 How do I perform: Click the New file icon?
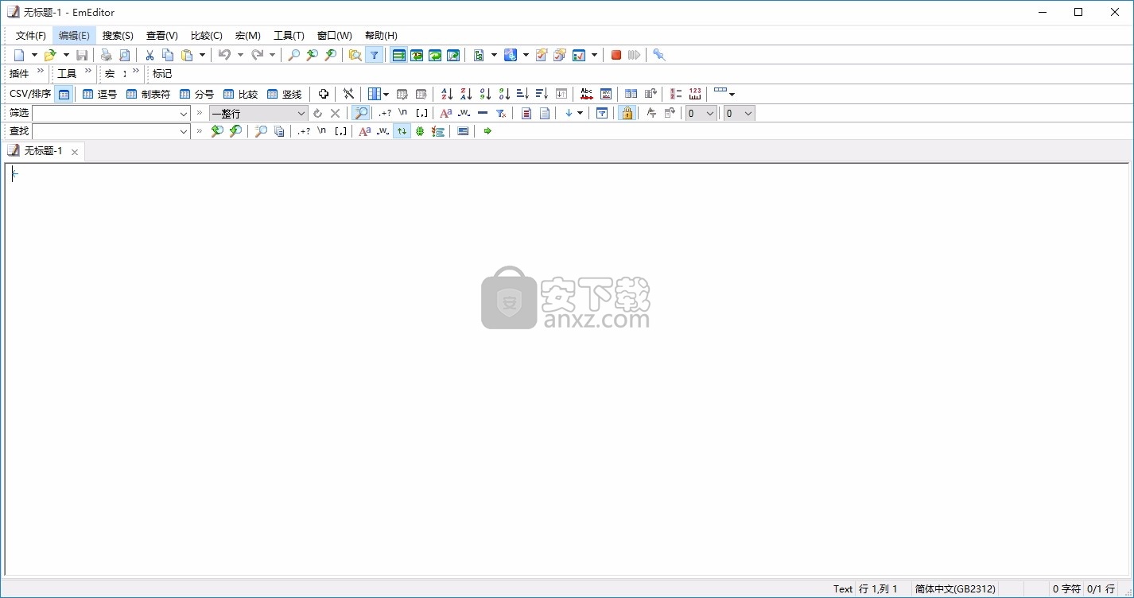[x=19, y=55]
